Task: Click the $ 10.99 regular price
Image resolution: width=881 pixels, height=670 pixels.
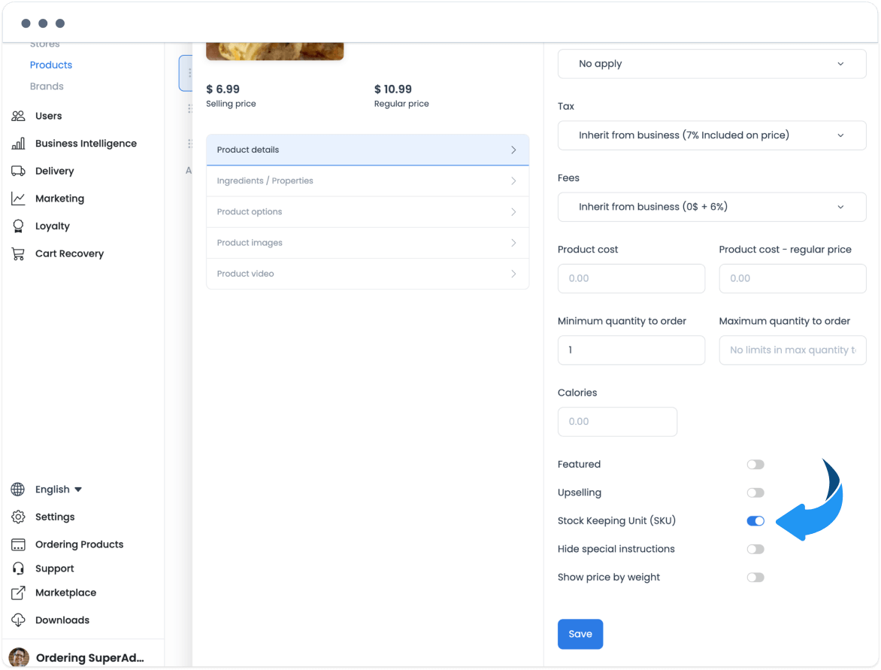Action: coord(393,89)
